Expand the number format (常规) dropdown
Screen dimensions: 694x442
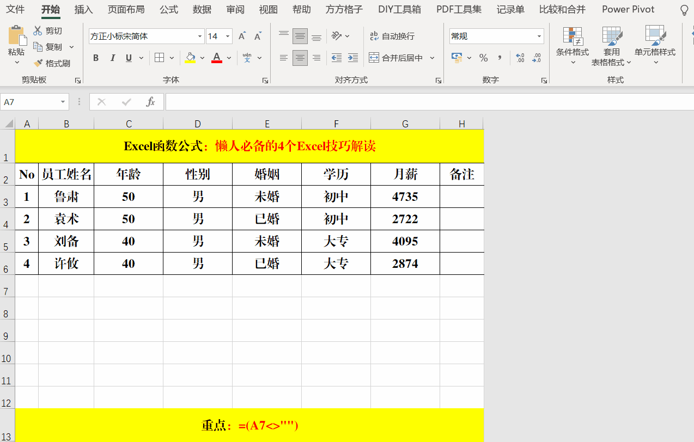pyautogui.click(x=539, y=36)
